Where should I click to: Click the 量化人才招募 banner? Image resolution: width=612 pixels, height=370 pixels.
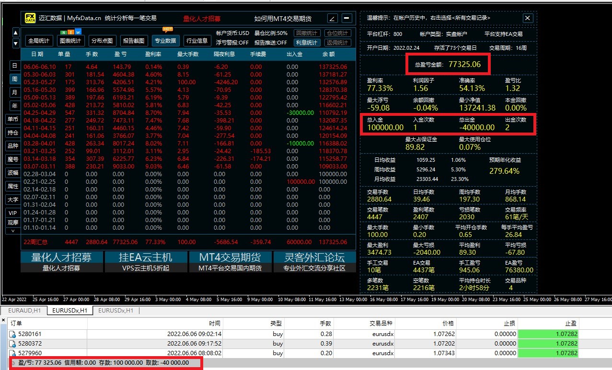click(62, 262)
